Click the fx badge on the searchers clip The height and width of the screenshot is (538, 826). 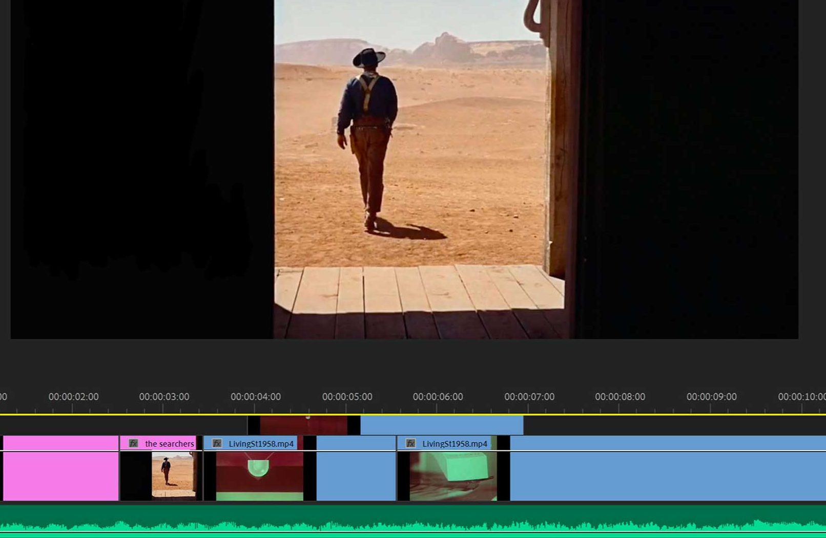click(x=134, y=443)
